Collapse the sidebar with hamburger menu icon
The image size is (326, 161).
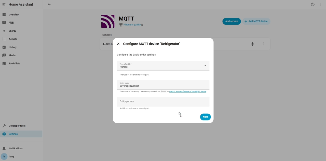4,4
